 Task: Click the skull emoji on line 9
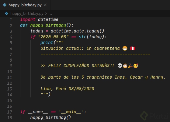tap(120, 66)
